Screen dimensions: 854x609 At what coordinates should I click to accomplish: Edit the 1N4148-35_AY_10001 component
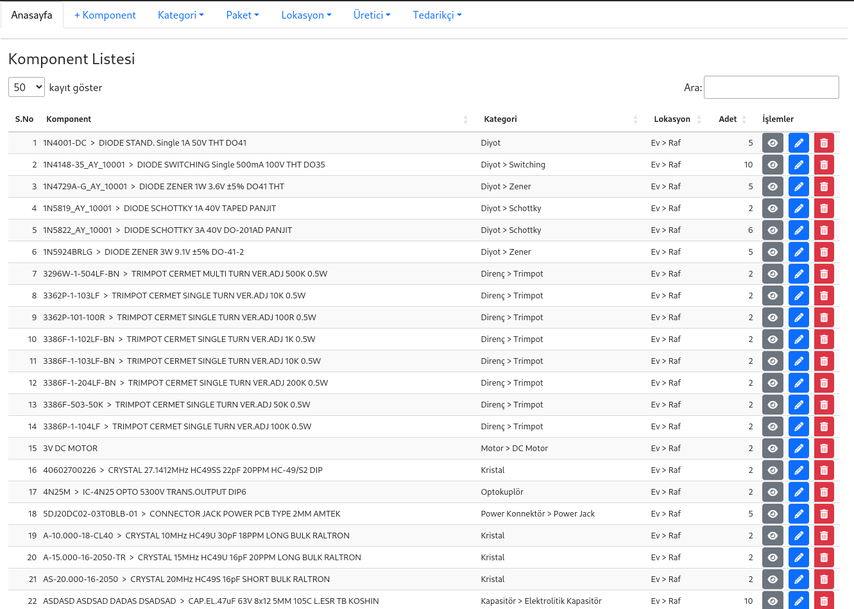tap(798, 165)
